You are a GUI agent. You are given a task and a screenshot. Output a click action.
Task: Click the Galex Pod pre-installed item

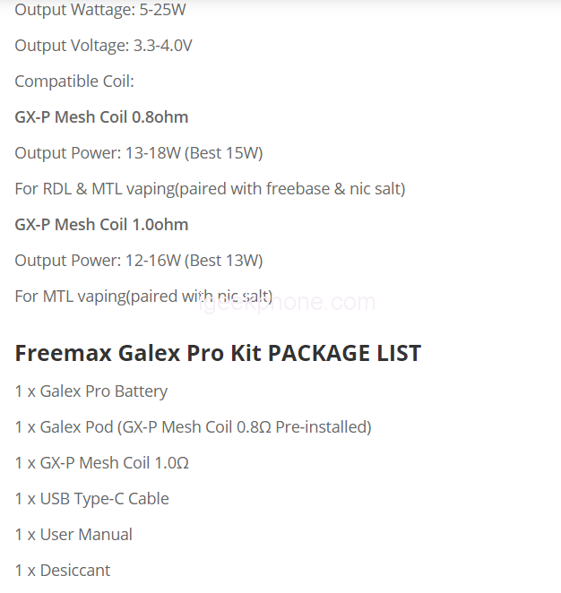[193, 427]
